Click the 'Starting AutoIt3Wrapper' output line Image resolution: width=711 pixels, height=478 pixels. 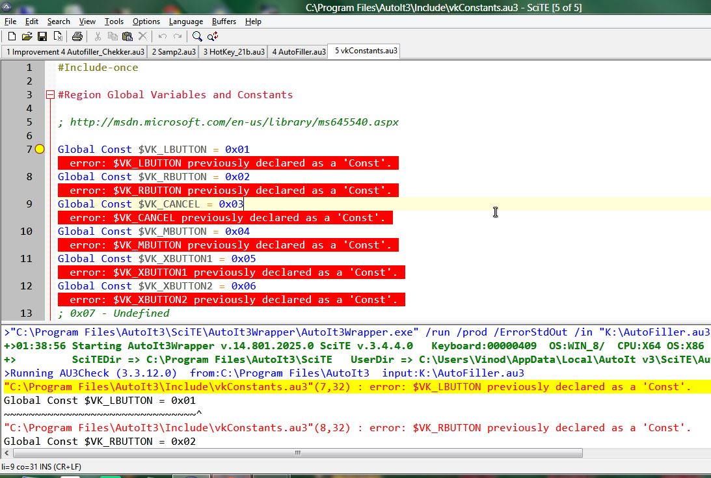click(354, 346)
